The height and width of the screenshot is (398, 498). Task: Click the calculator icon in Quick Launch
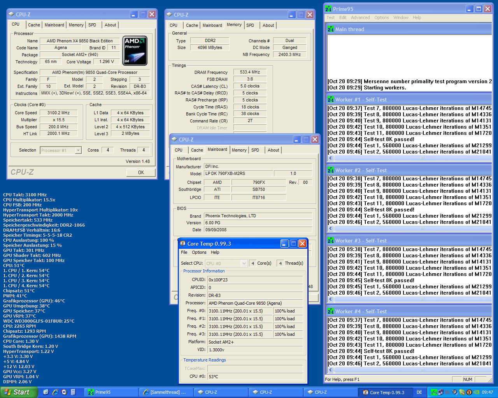[x=73, y=392]
